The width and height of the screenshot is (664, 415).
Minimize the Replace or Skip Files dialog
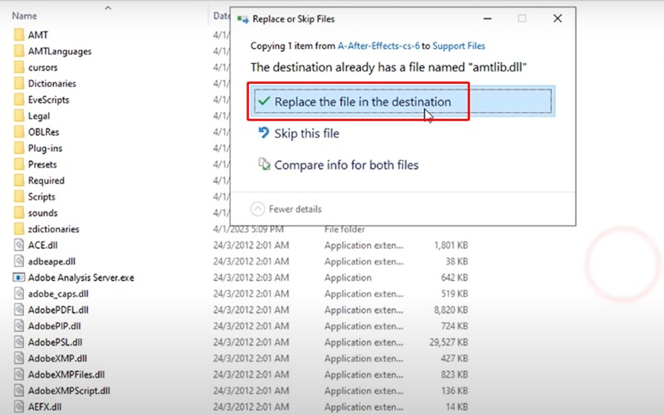point(487,18)
